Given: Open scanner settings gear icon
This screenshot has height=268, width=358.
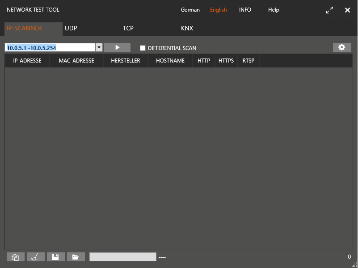Looking at the screenshot, I should pos(341,47).
